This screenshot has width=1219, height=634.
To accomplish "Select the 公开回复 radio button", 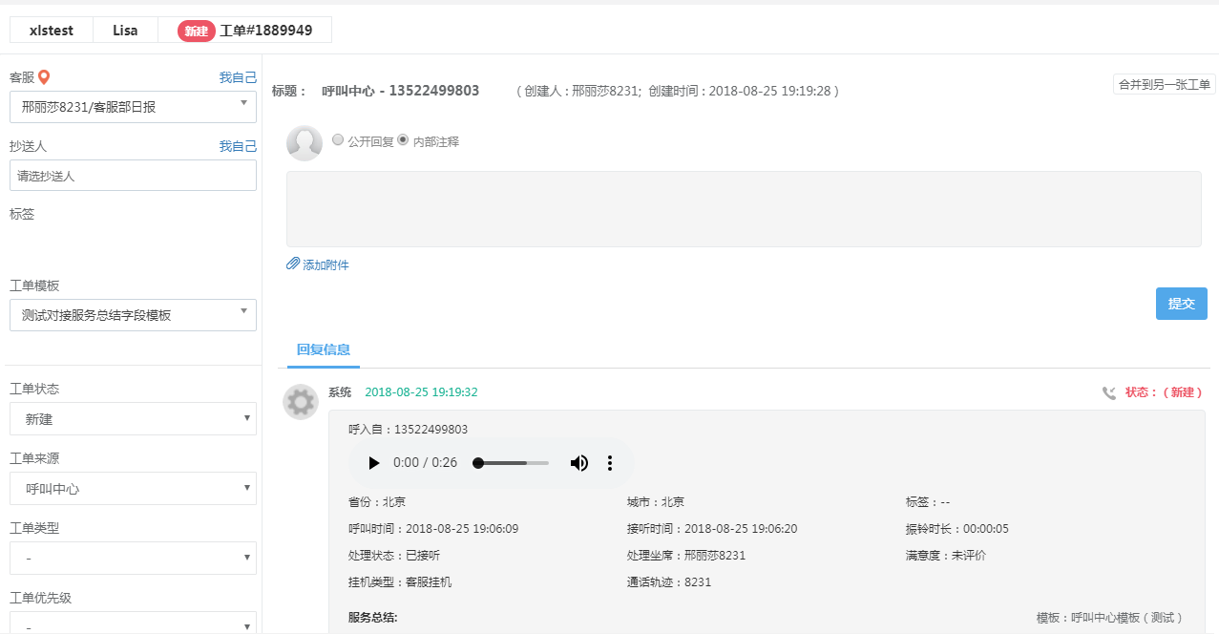I will coord(338,139).
